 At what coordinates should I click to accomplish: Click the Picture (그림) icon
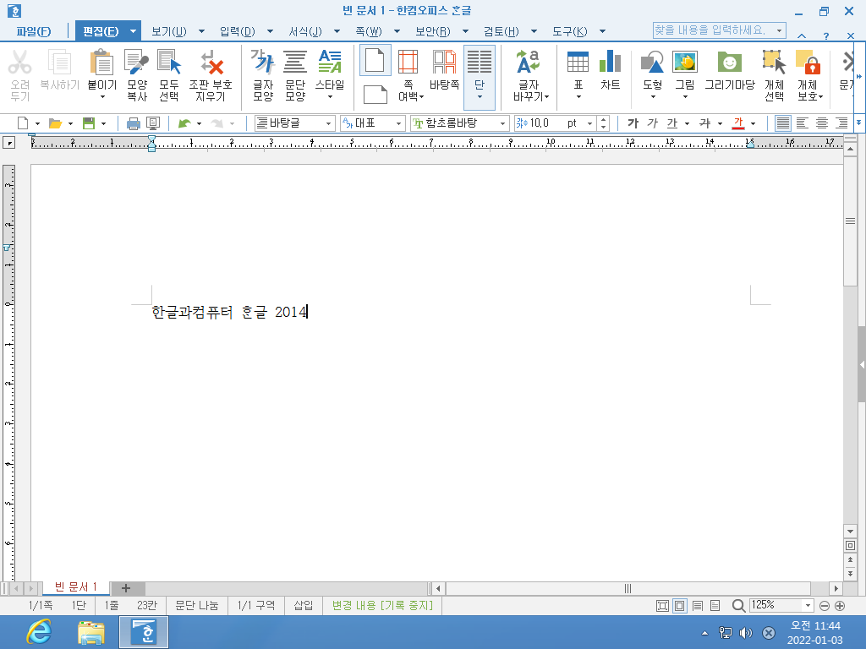685,62
